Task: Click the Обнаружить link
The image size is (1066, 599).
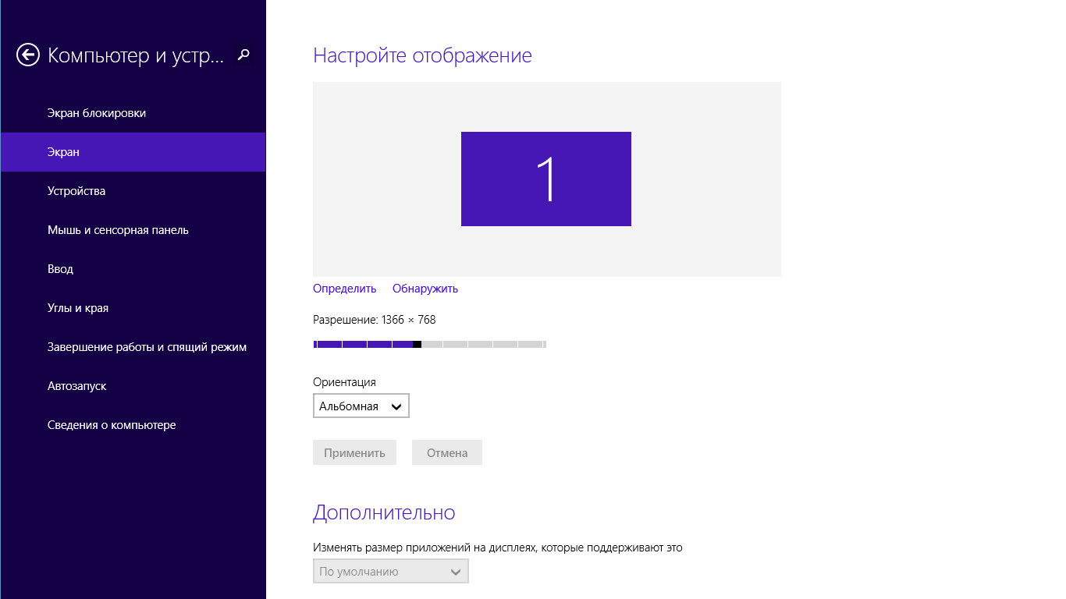Action: coord(425,289)
